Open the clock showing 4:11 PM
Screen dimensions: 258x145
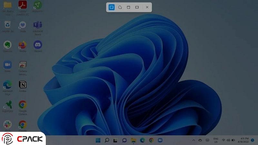pos(243,140)
